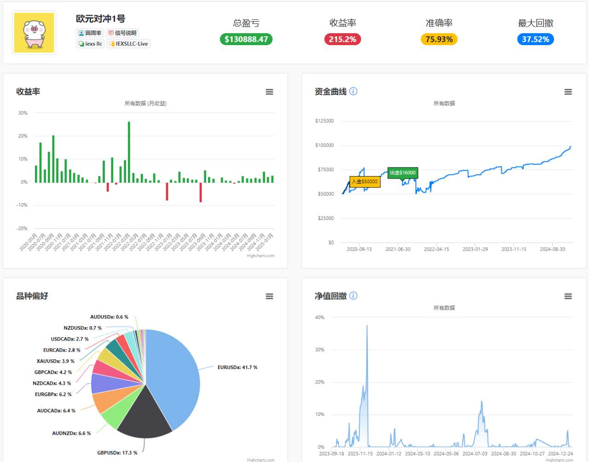Open the 净值回撤 chart hamburger menu

[568, 296]
